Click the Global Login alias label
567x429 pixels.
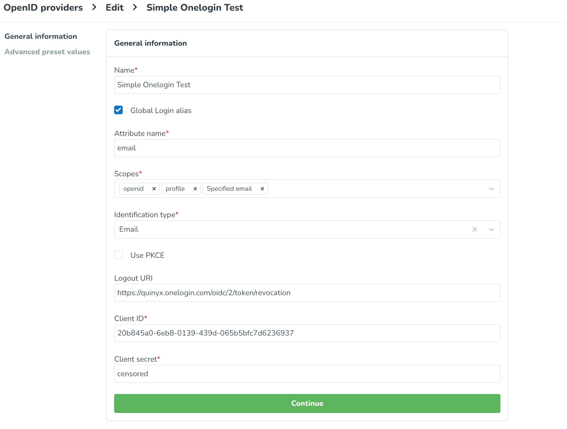[x=161, y=110]
